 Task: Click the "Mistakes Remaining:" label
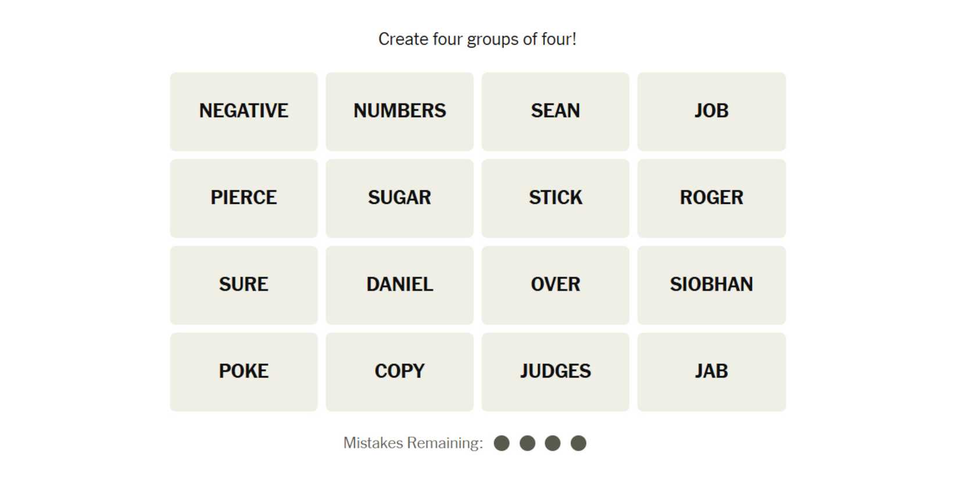tap(413, 444)
